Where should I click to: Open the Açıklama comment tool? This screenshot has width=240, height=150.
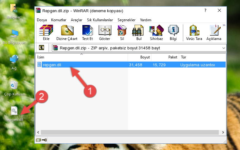pyautogui.click(x=214, y=32)
